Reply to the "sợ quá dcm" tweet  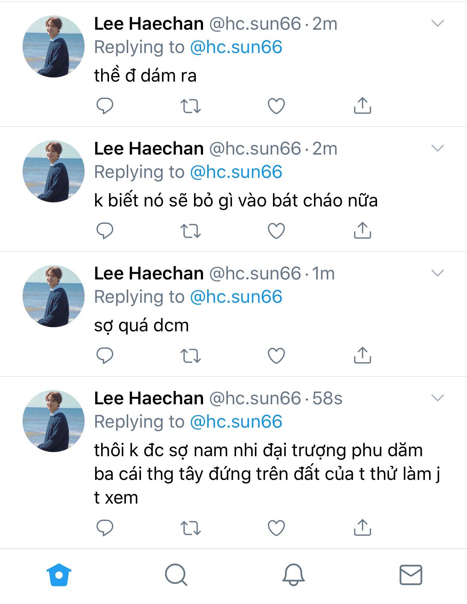pos(105,355)
